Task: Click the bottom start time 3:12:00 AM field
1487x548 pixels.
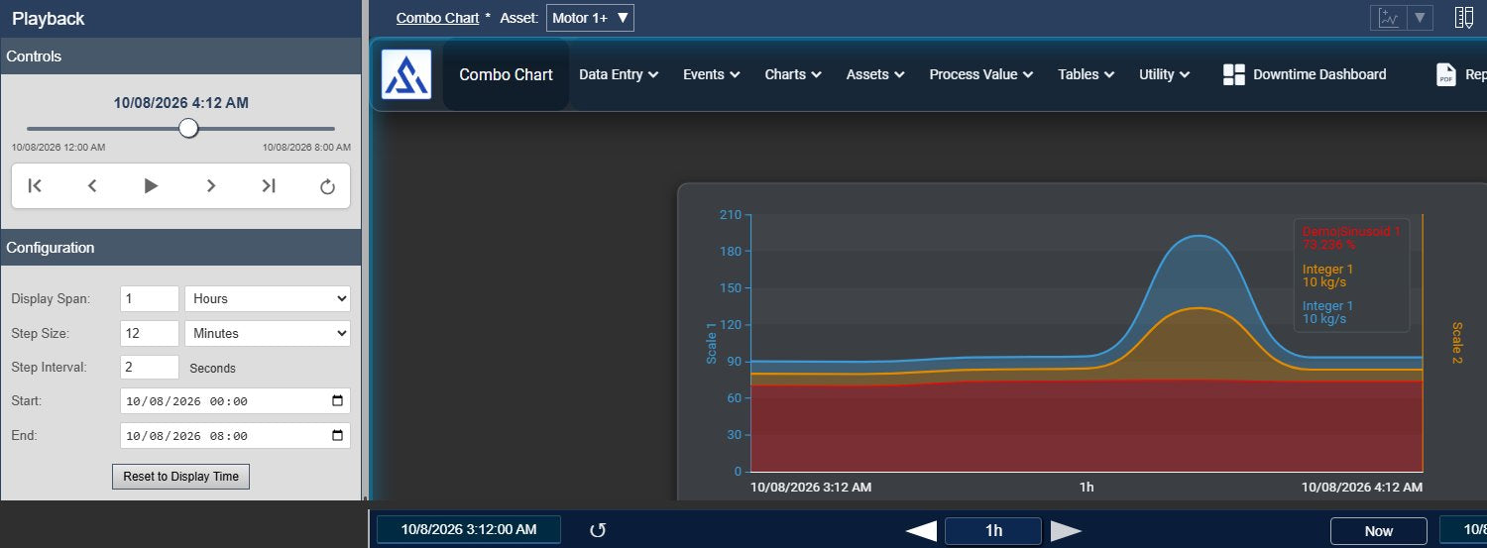Action: pyautogui.click(x=469, y=530)
